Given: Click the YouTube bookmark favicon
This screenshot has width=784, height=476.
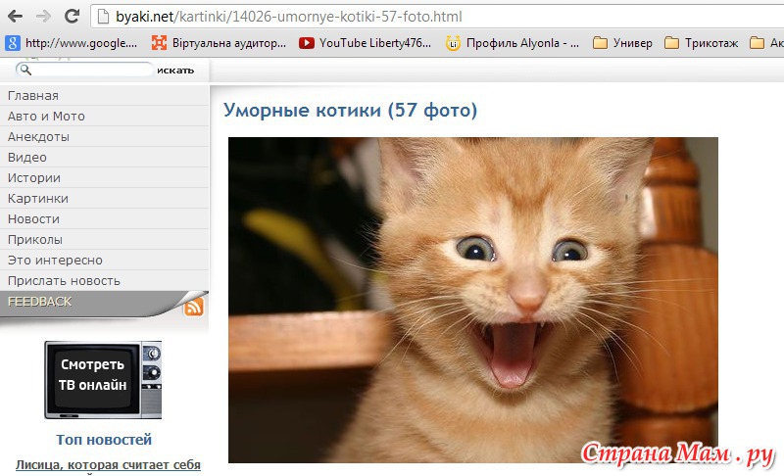Looking at the screenshot, I should point(307,43).
